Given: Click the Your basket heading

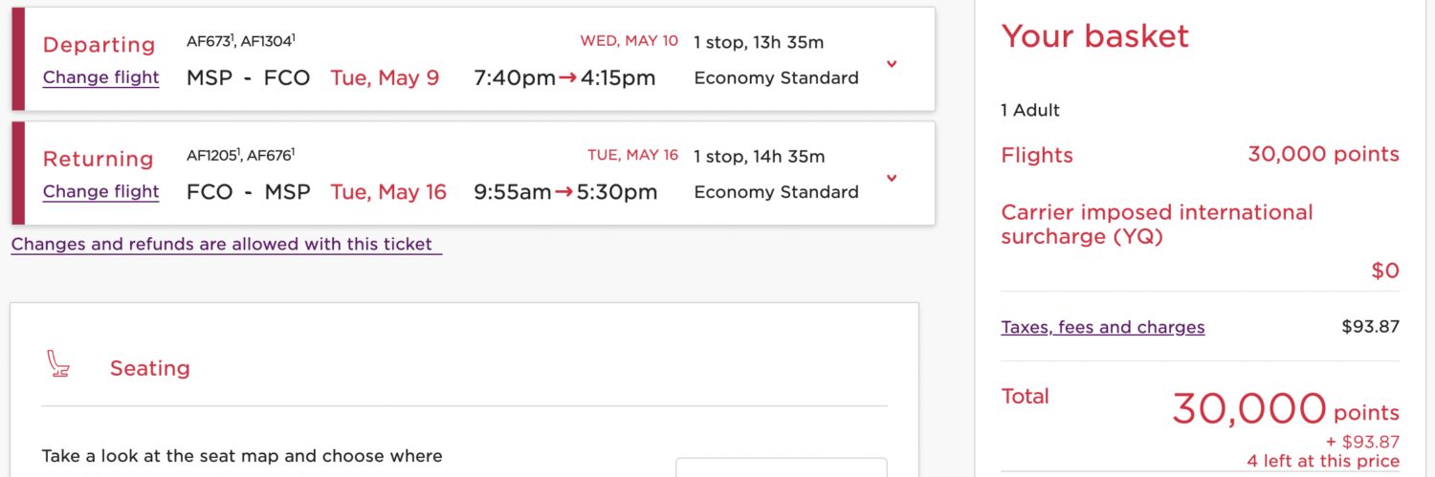Looking at the screenshot, I should click(x=1094, y=36).
